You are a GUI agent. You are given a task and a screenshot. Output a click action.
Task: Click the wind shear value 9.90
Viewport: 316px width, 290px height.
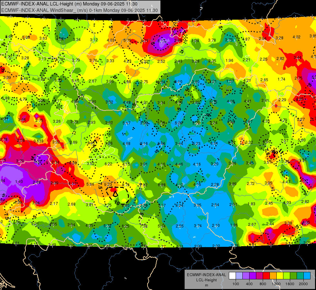click(267, 141)
